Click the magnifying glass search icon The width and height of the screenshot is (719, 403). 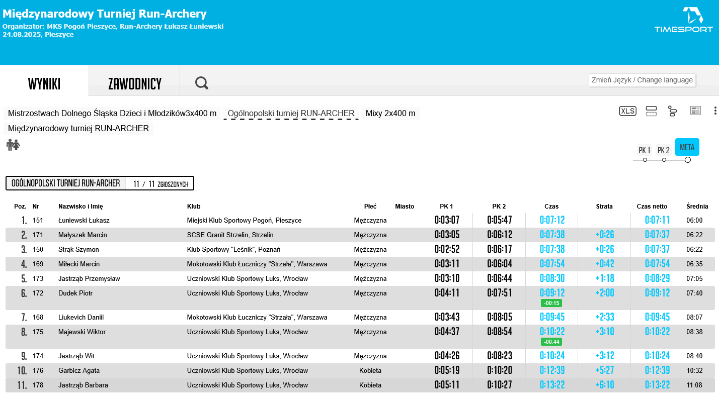pos(202,83)
